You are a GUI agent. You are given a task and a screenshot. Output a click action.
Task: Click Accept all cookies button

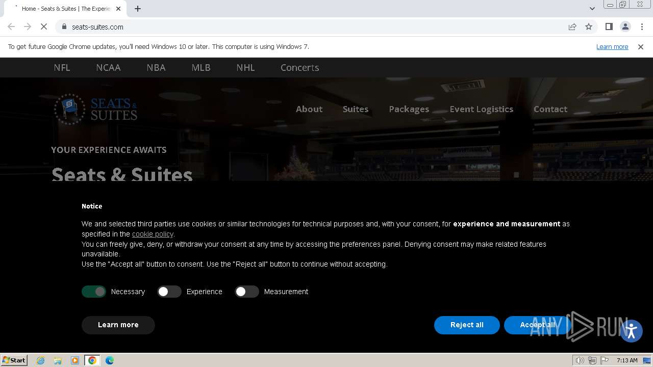tap(537, 325)
